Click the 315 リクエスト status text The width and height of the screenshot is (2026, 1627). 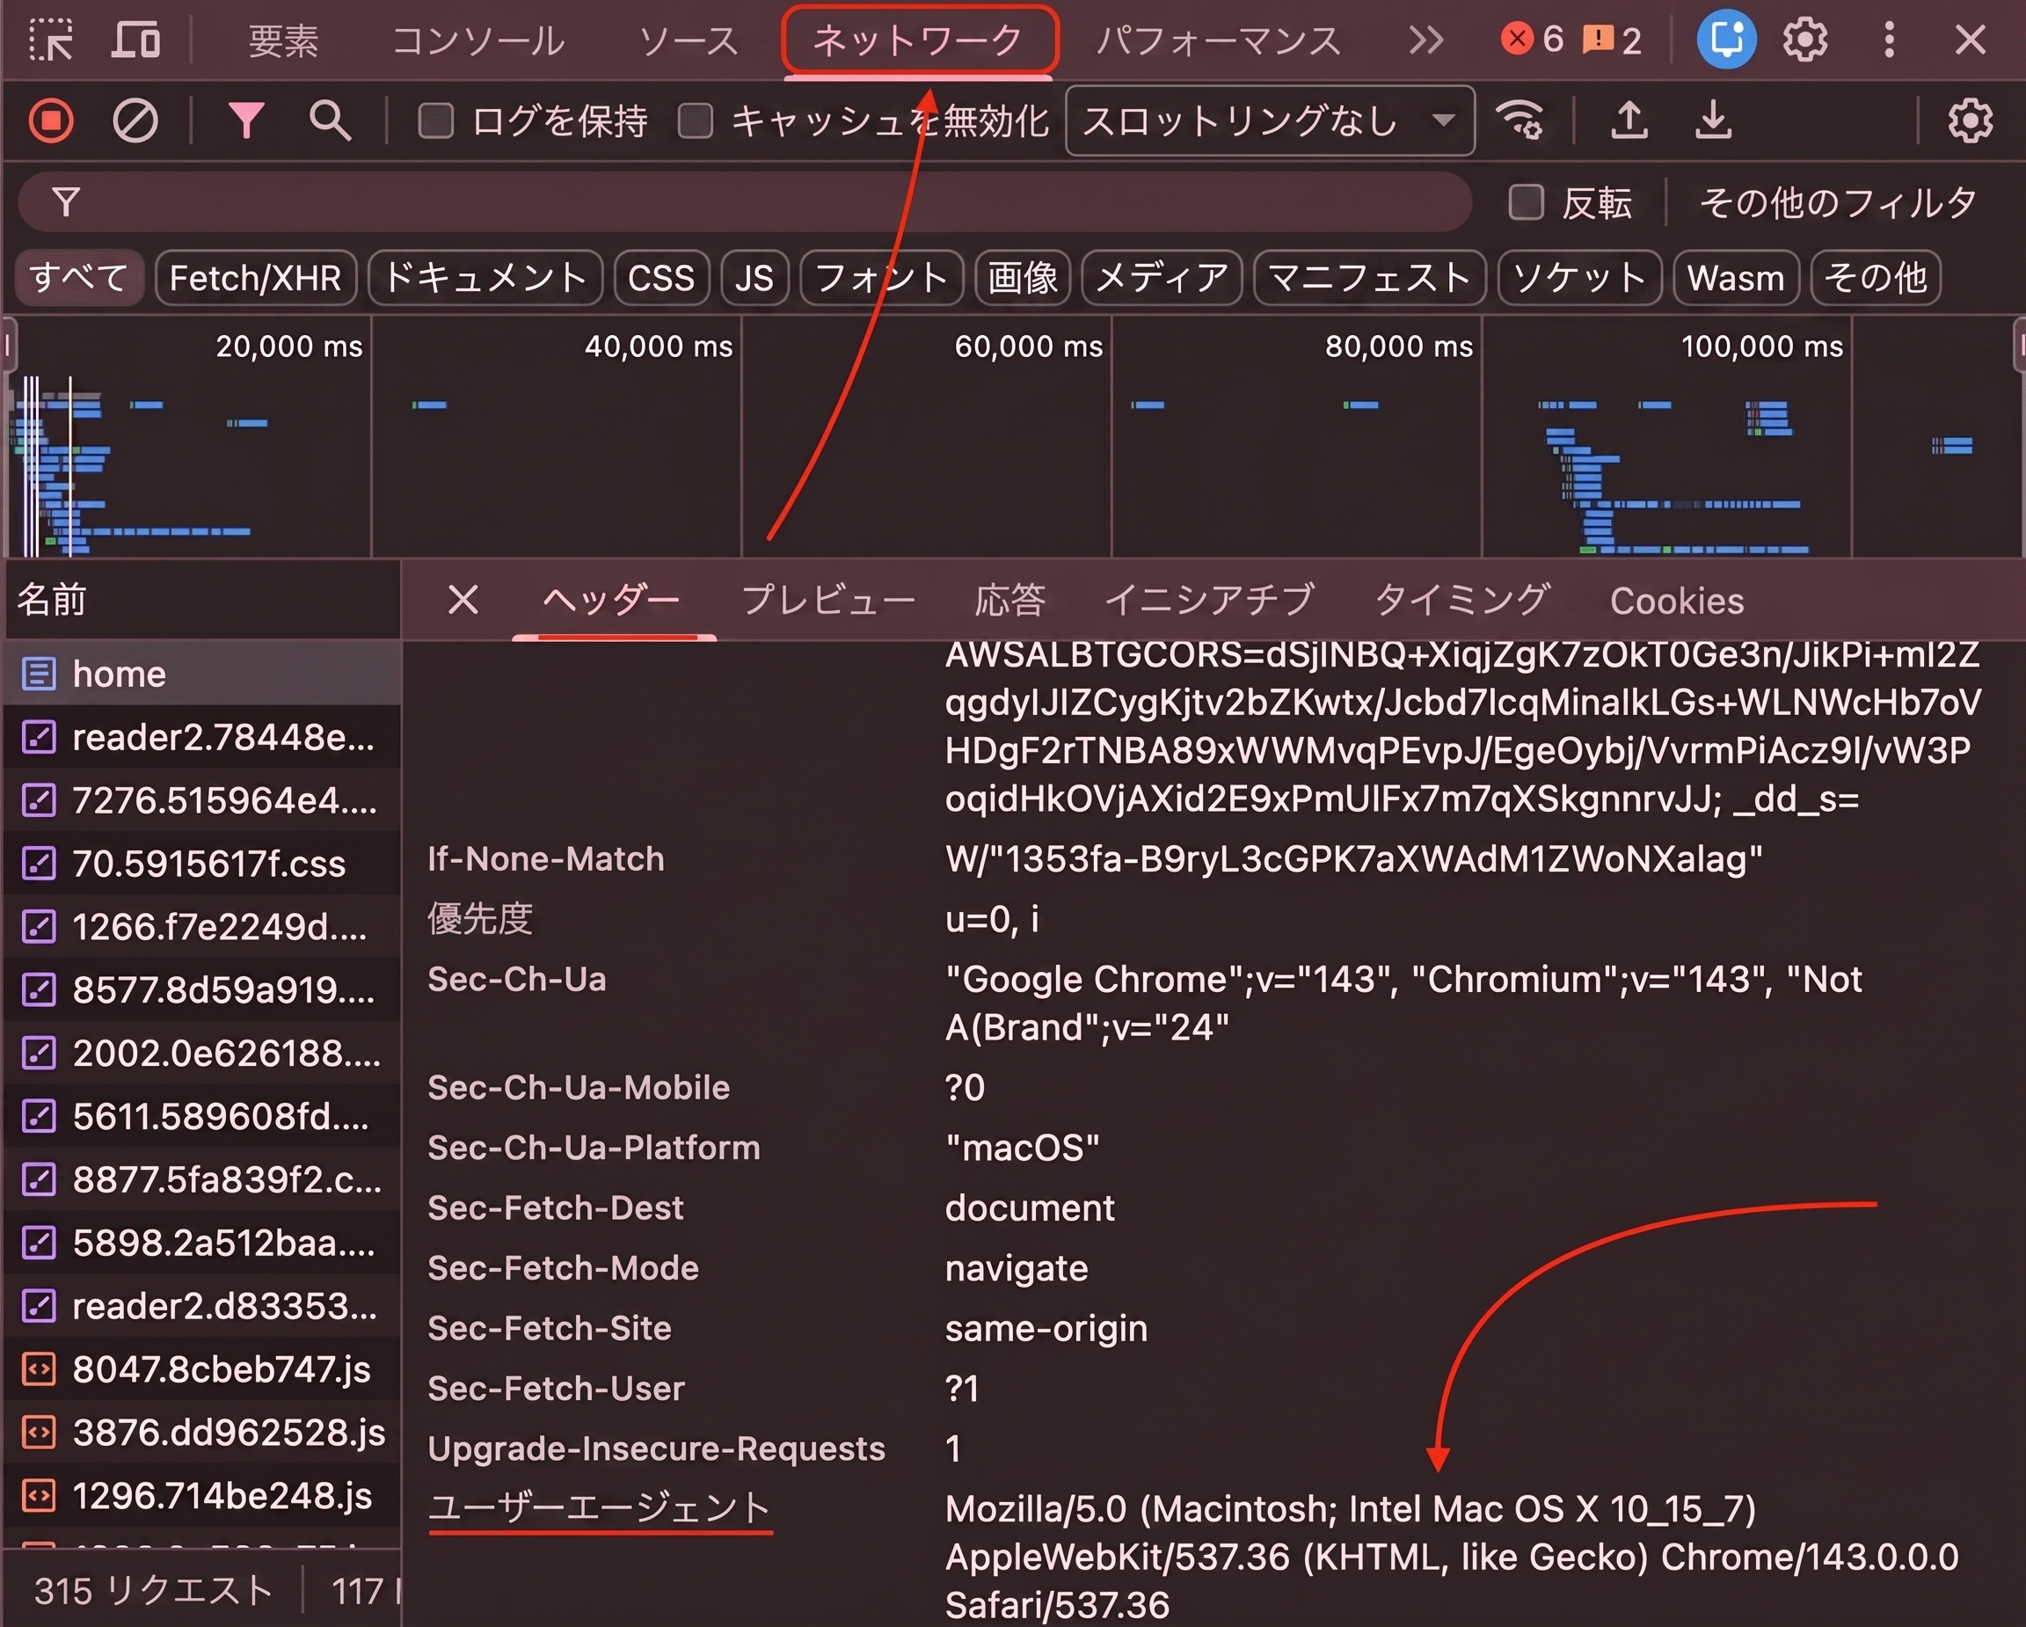[153, 1590]
